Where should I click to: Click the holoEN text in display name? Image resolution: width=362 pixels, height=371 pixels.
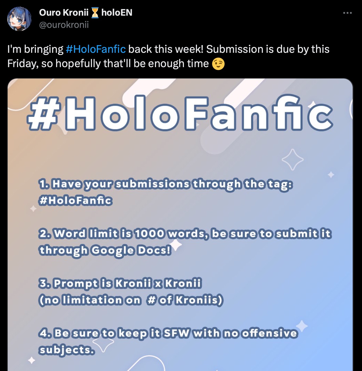coord(117,12)
